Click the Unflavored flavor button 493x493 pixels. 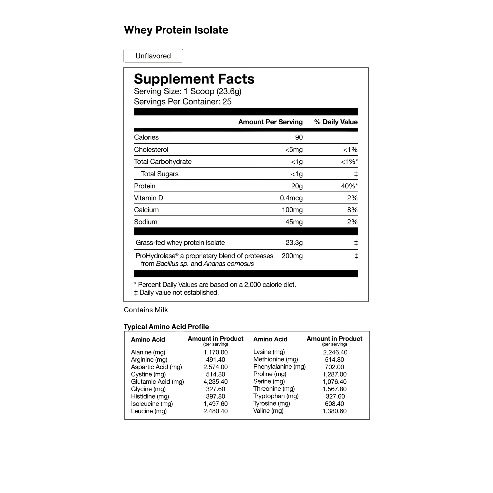[x=153, y=56]
